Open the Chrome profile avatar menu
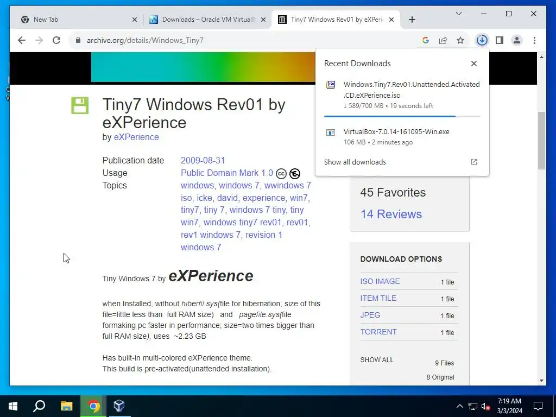556x417 pixels. (x=517, y=40)
